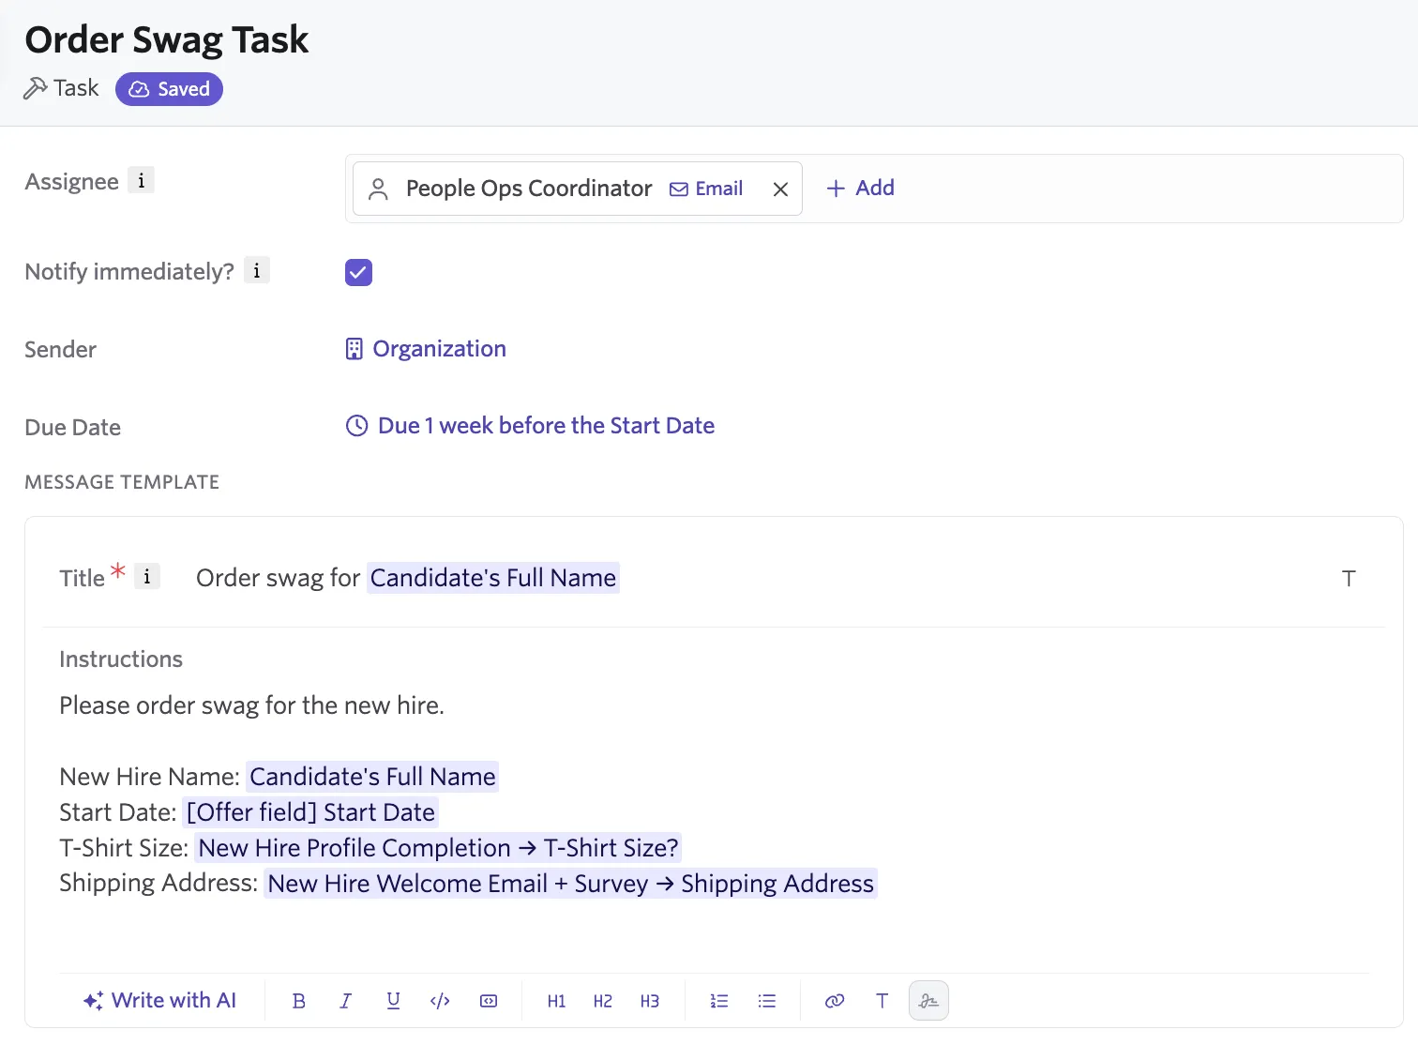This screenshot has width=1418, height=1045.
Task: Insert a numbered list
Action: point(719,1001)
